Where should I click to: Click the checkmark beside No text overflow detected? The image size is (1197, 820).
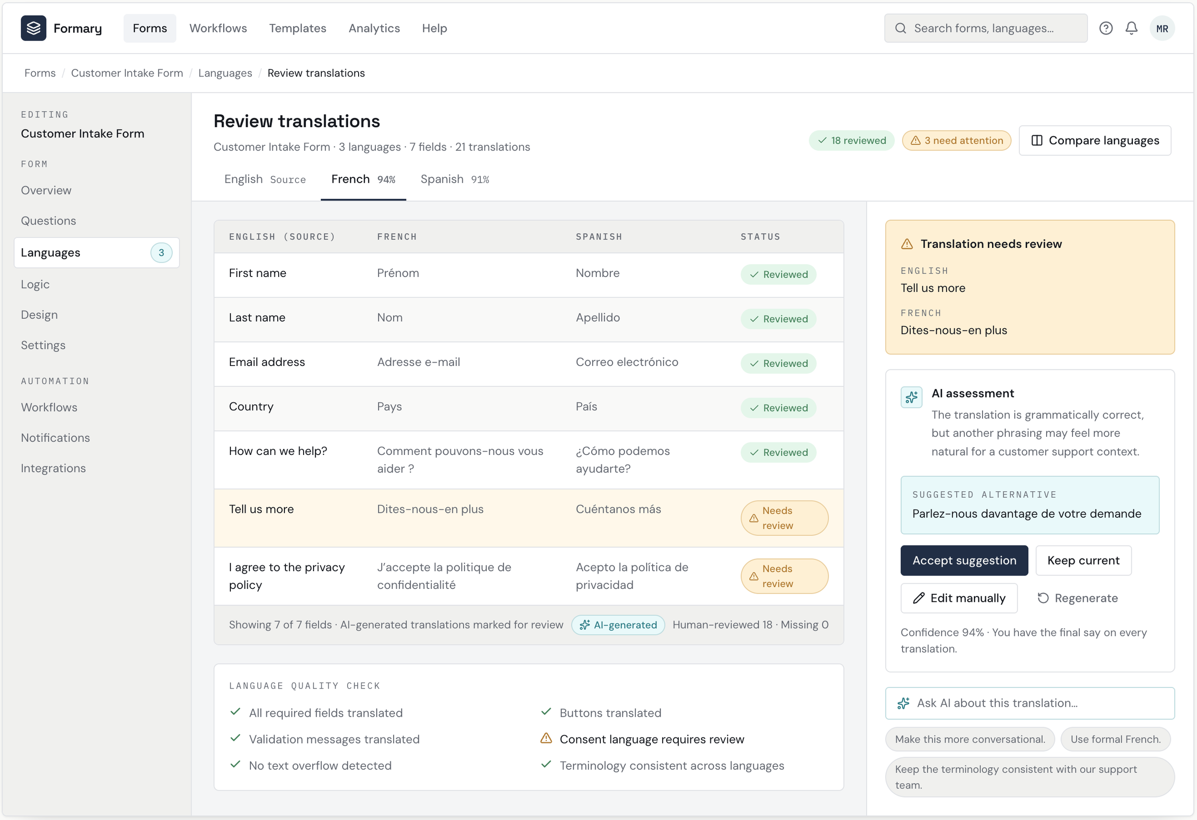point(236,765)
